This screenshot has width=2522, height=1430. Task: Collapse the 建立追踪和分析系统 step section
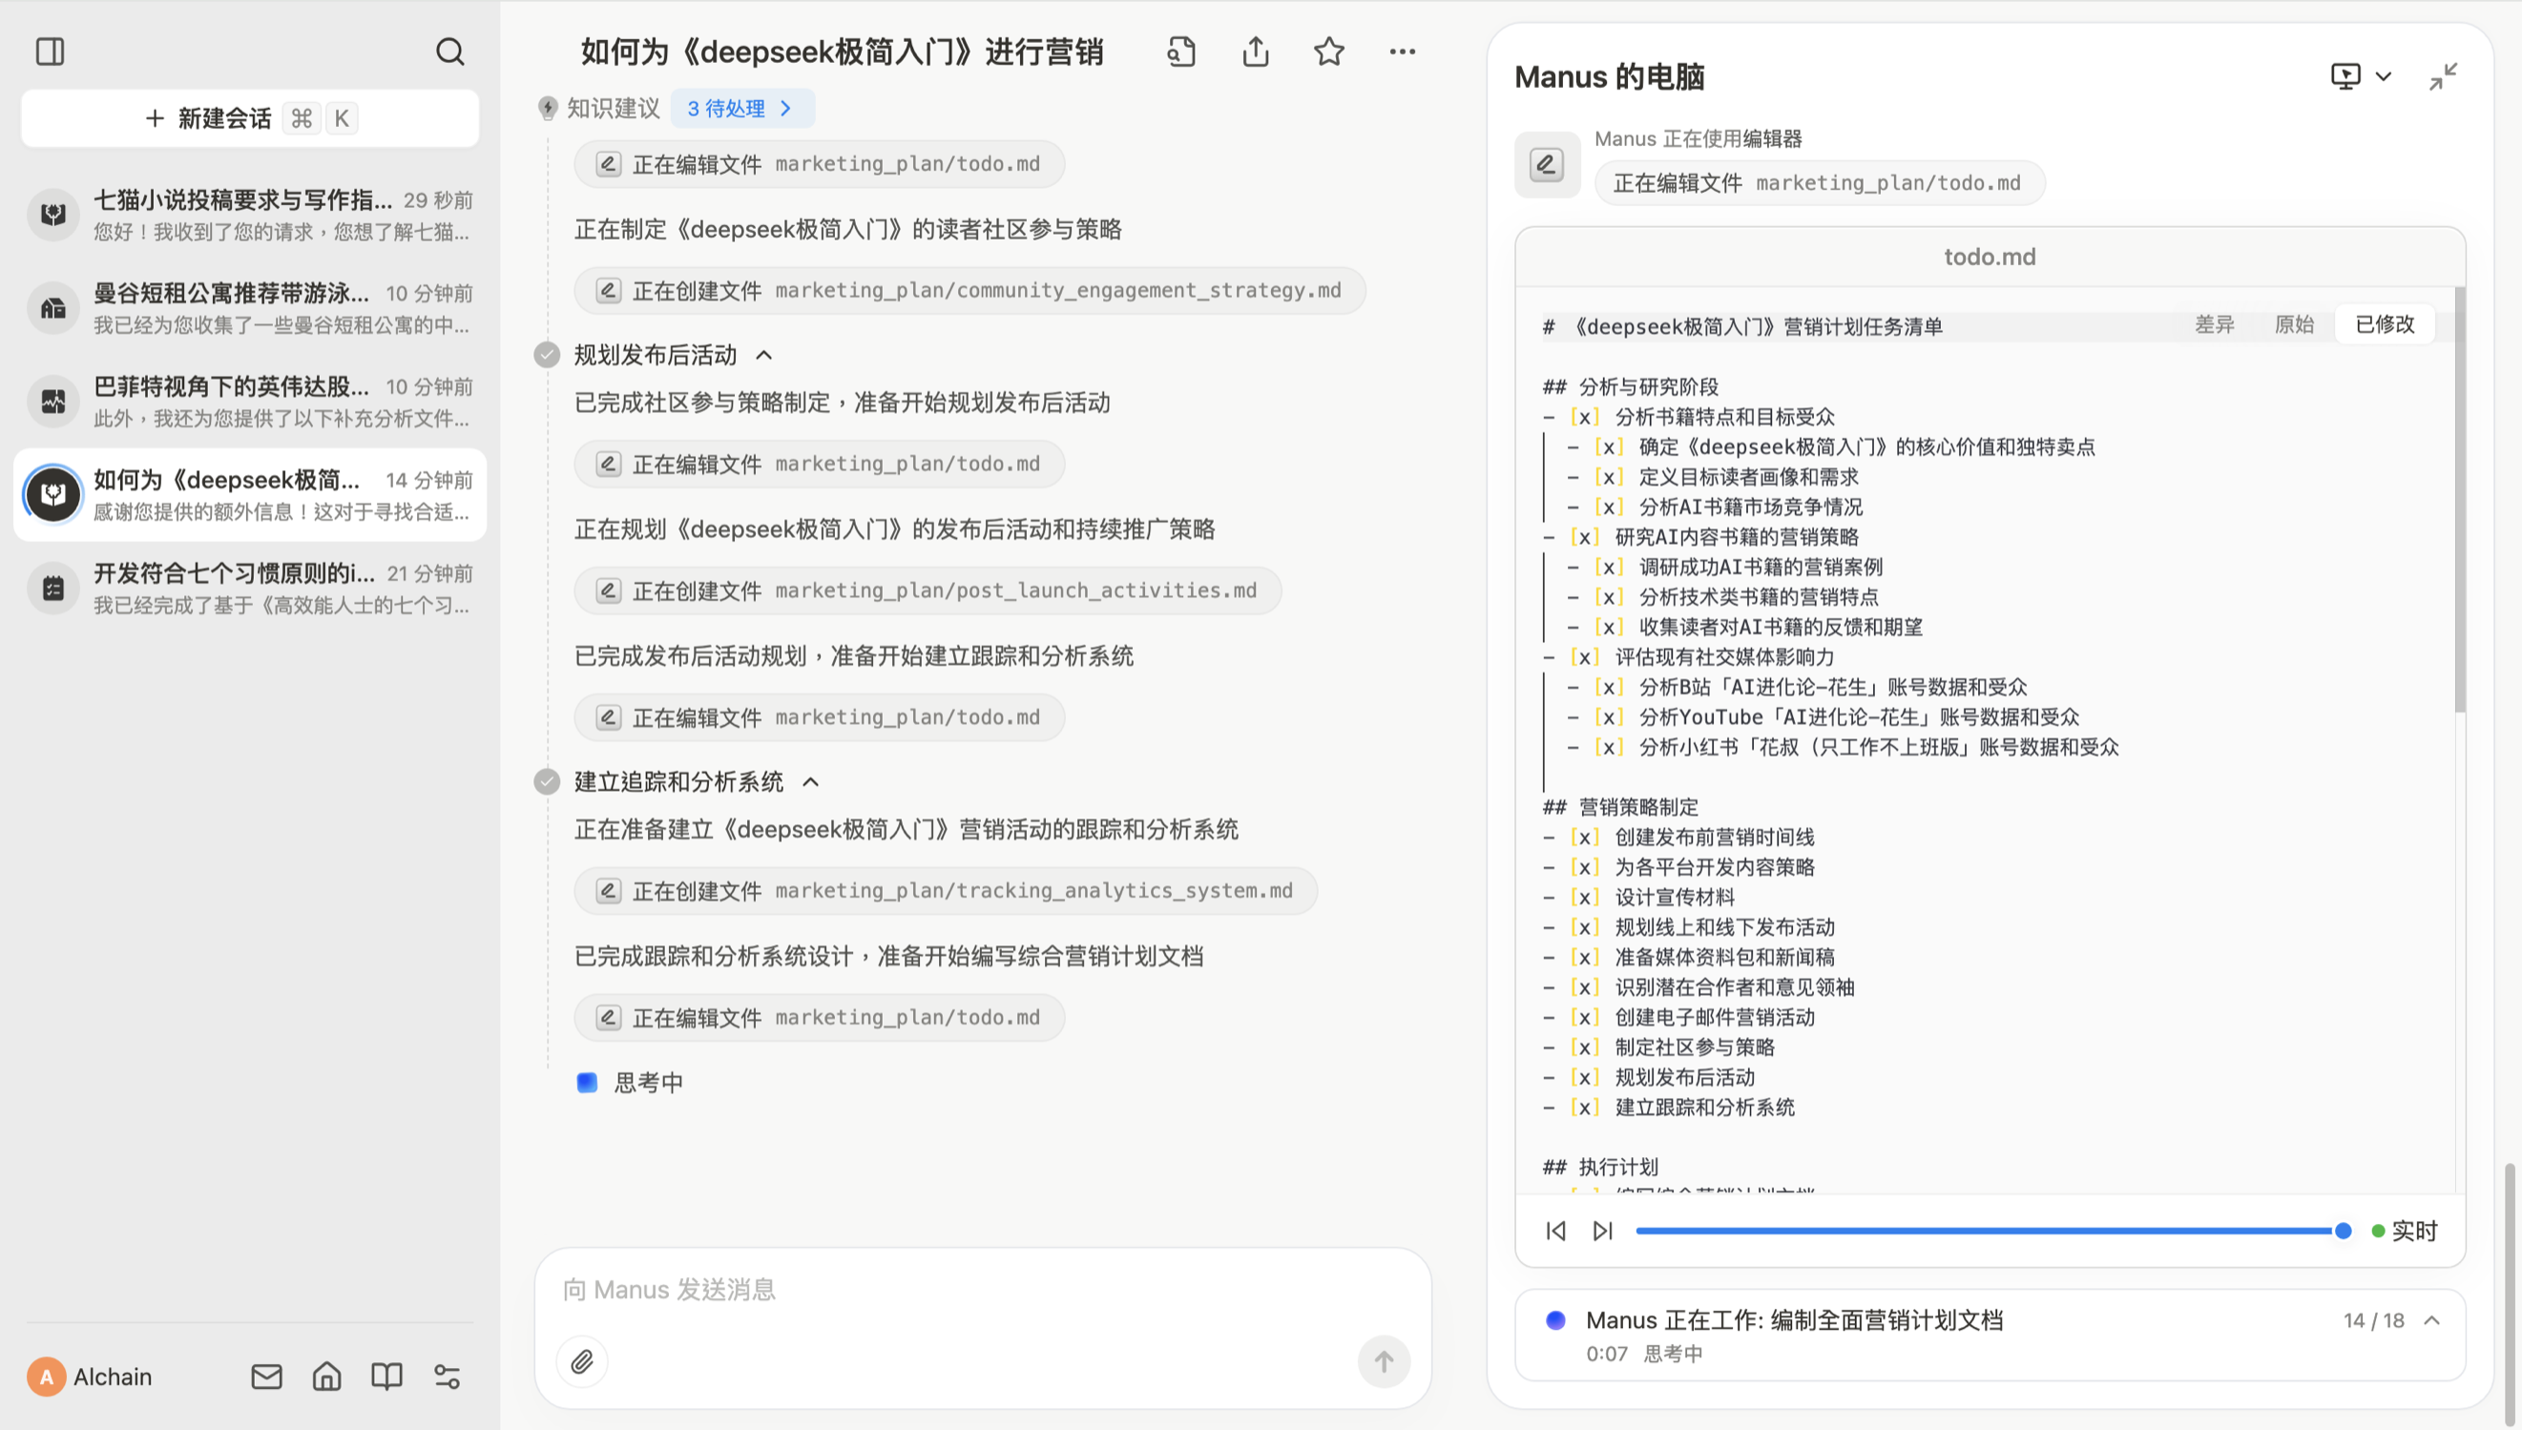(x=810, y=782)
